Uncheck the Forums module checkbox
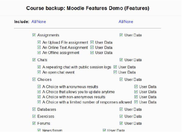 pos(34,123)
